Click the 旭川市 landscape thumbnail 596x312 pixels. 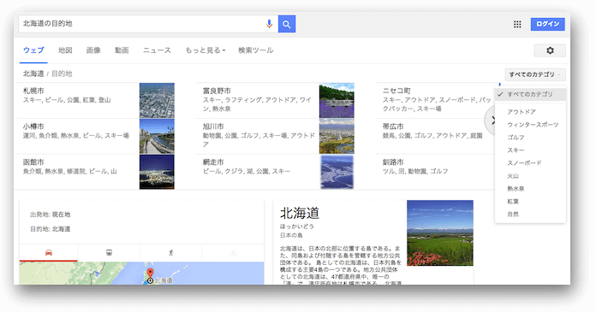[x=337, y=136]
